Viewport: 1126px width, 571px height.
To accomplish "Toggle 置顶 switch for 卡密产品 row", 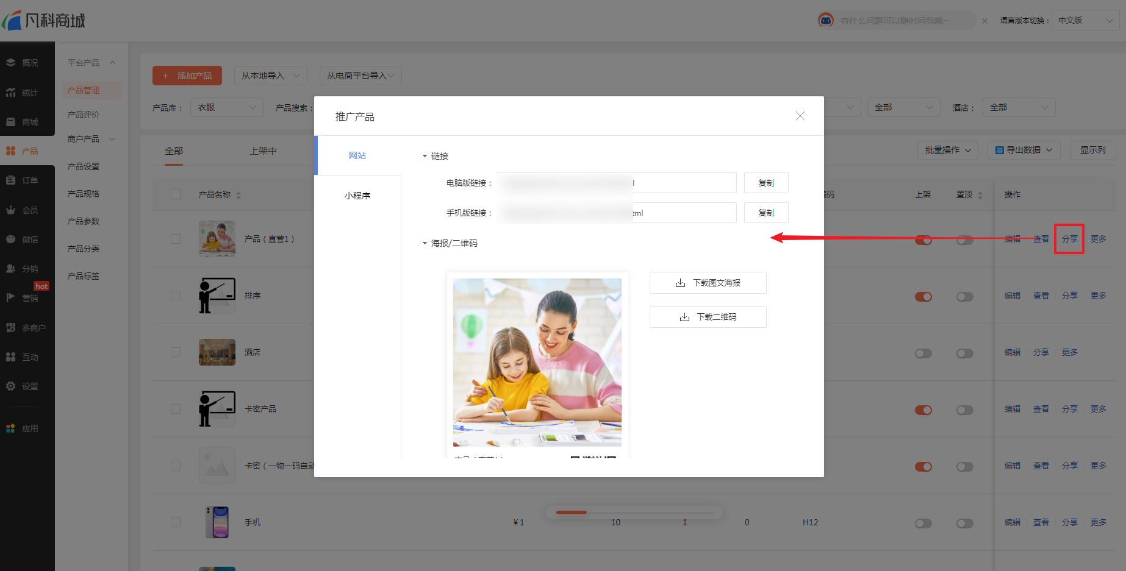I will [x=965, y=410].
